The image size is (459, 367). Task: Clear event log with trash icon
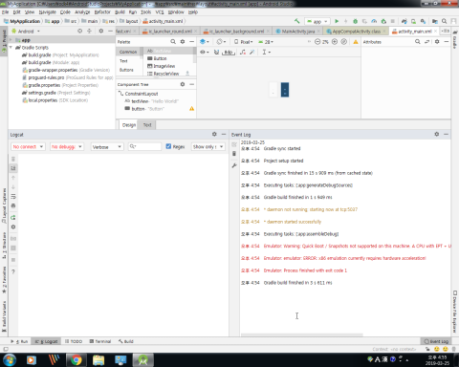click(234, 154)
